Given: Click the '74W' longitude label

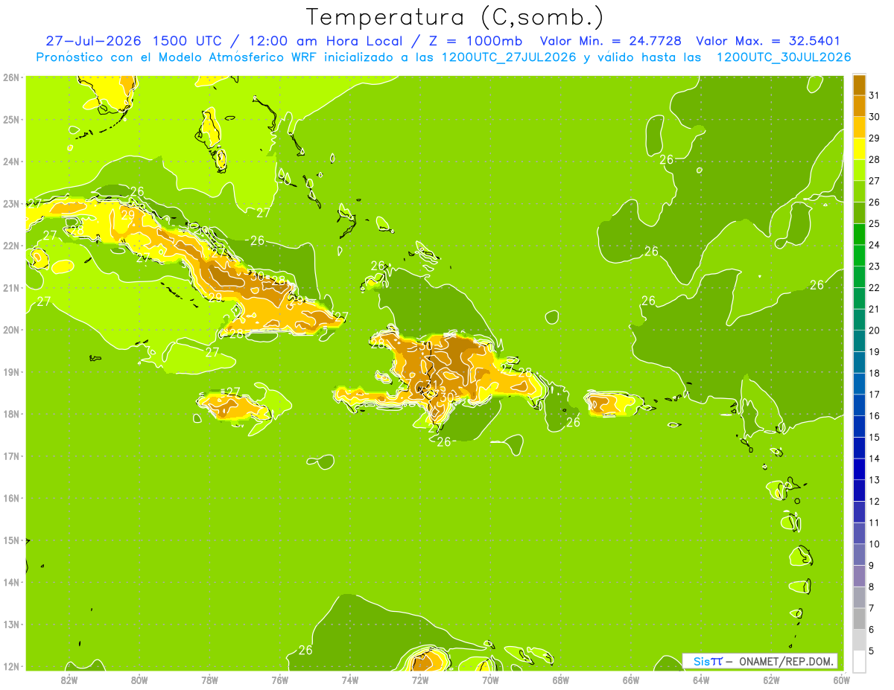Looking at the screenshot, I should (349, 680).
